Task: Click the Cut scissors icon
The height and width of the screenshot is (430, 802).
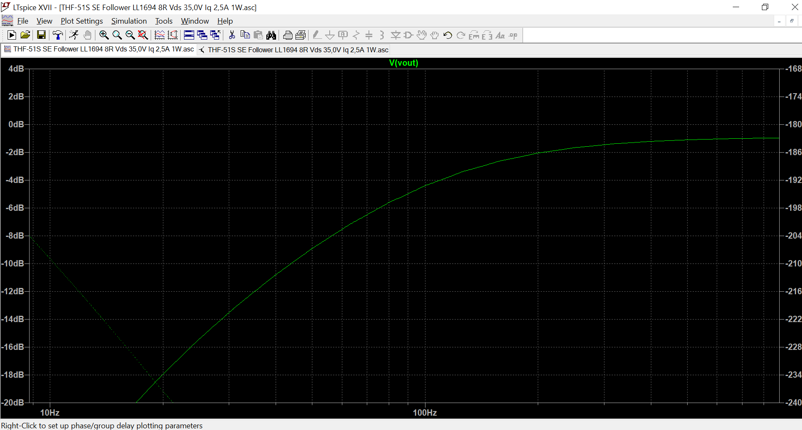Action: point(232,35)
